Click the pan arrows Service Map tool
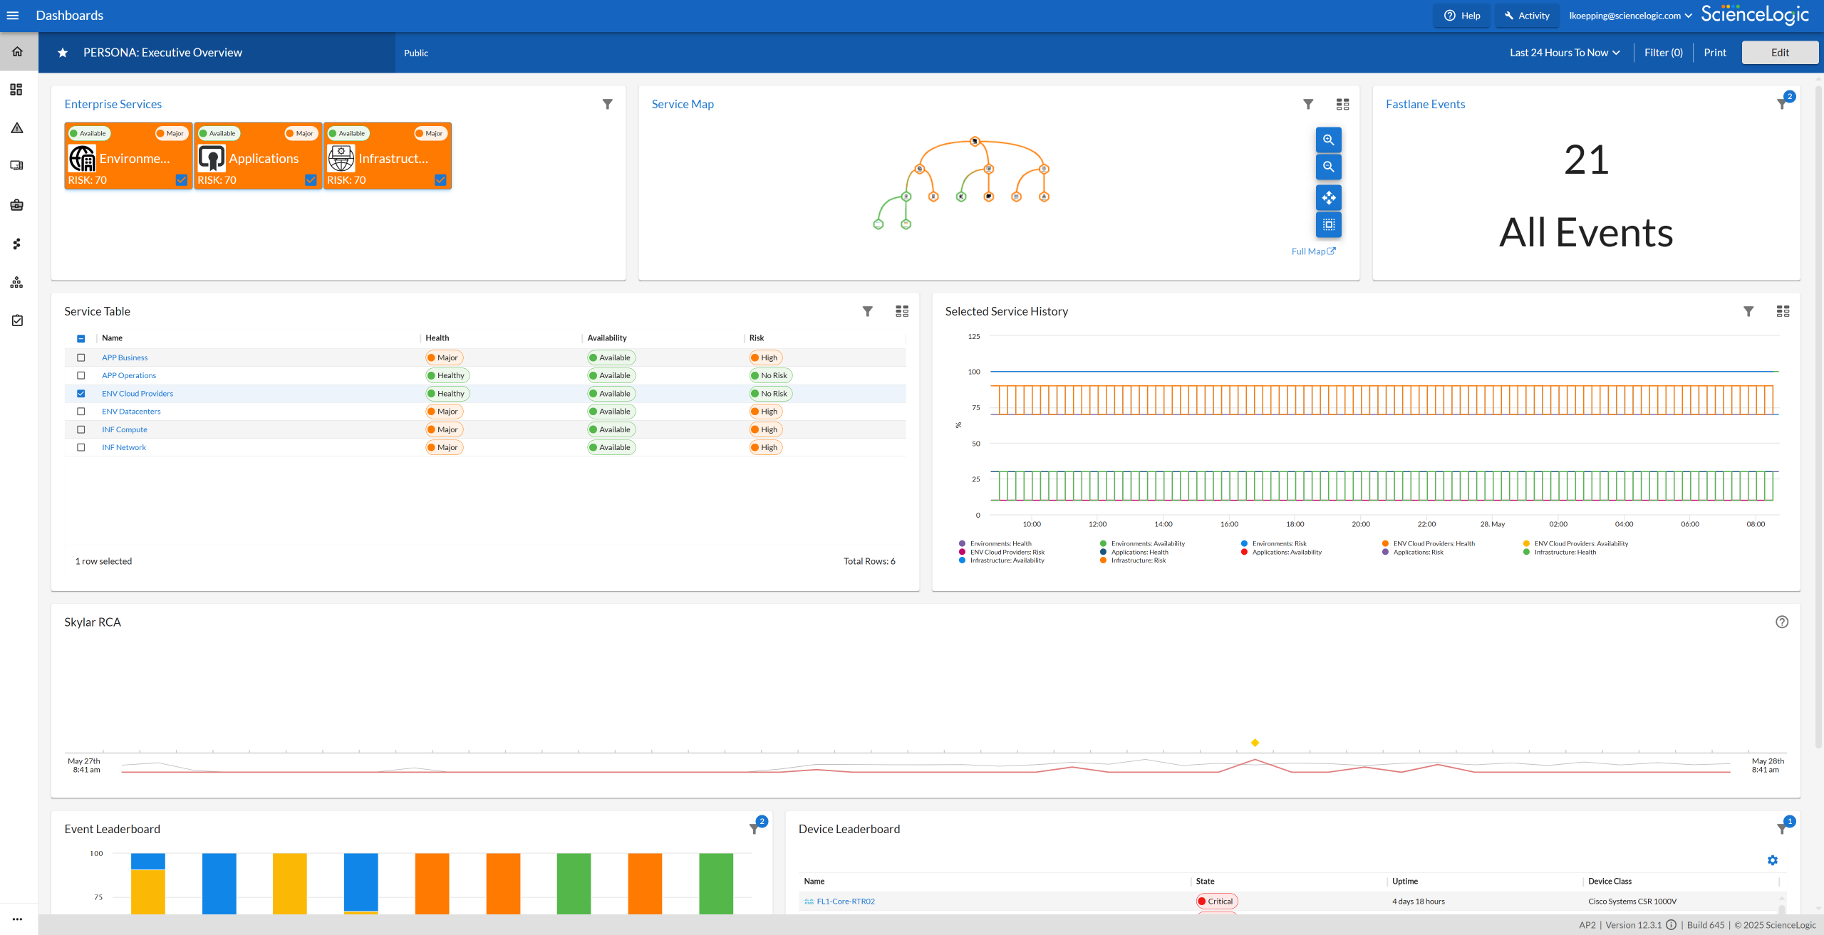This screenshot has width=1824, height=935. [1328, 197]
